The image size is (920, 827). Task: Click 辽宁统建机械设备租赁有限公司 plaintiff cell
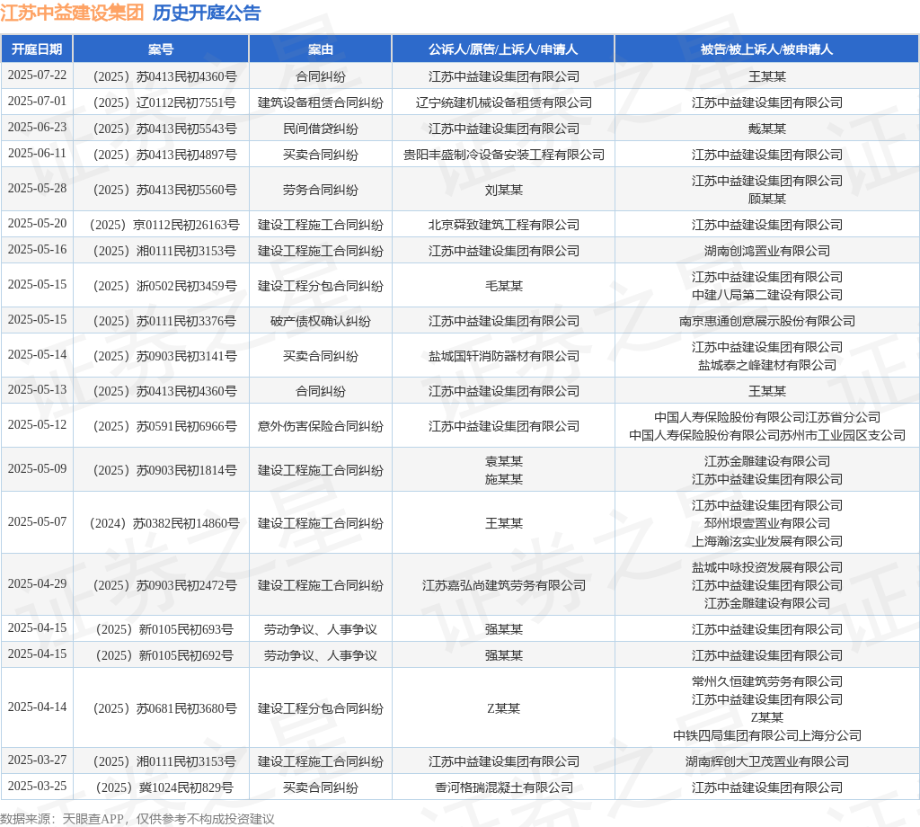pyautogui.click(x=503, y=102)
